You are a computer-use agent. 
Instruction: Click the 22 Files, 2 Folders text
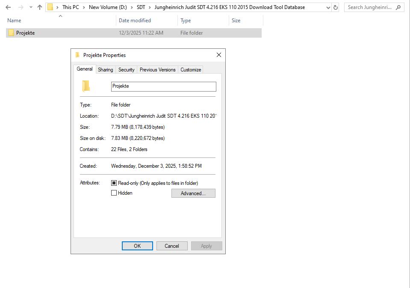coord(129,149)
